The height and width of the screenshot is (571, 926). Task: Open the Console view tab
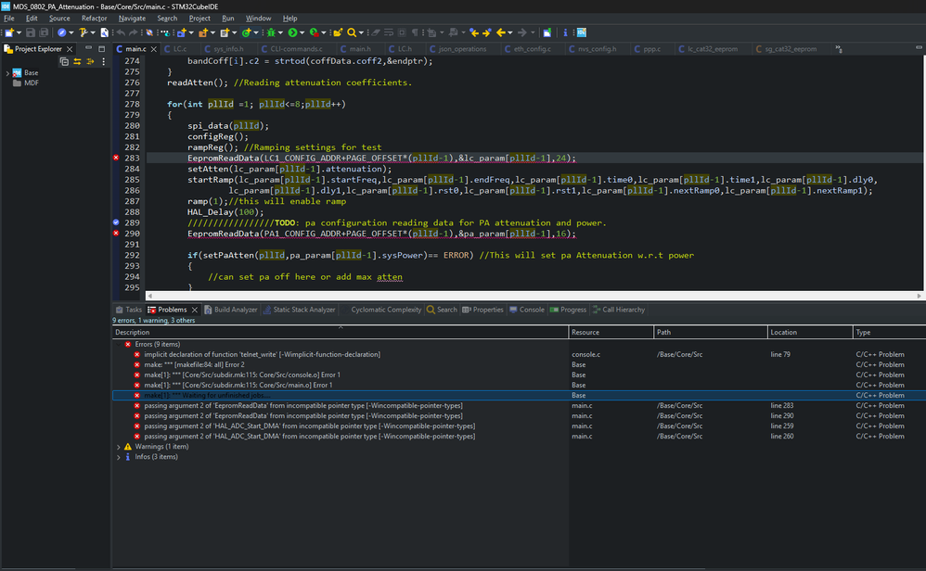click(527, 310)
